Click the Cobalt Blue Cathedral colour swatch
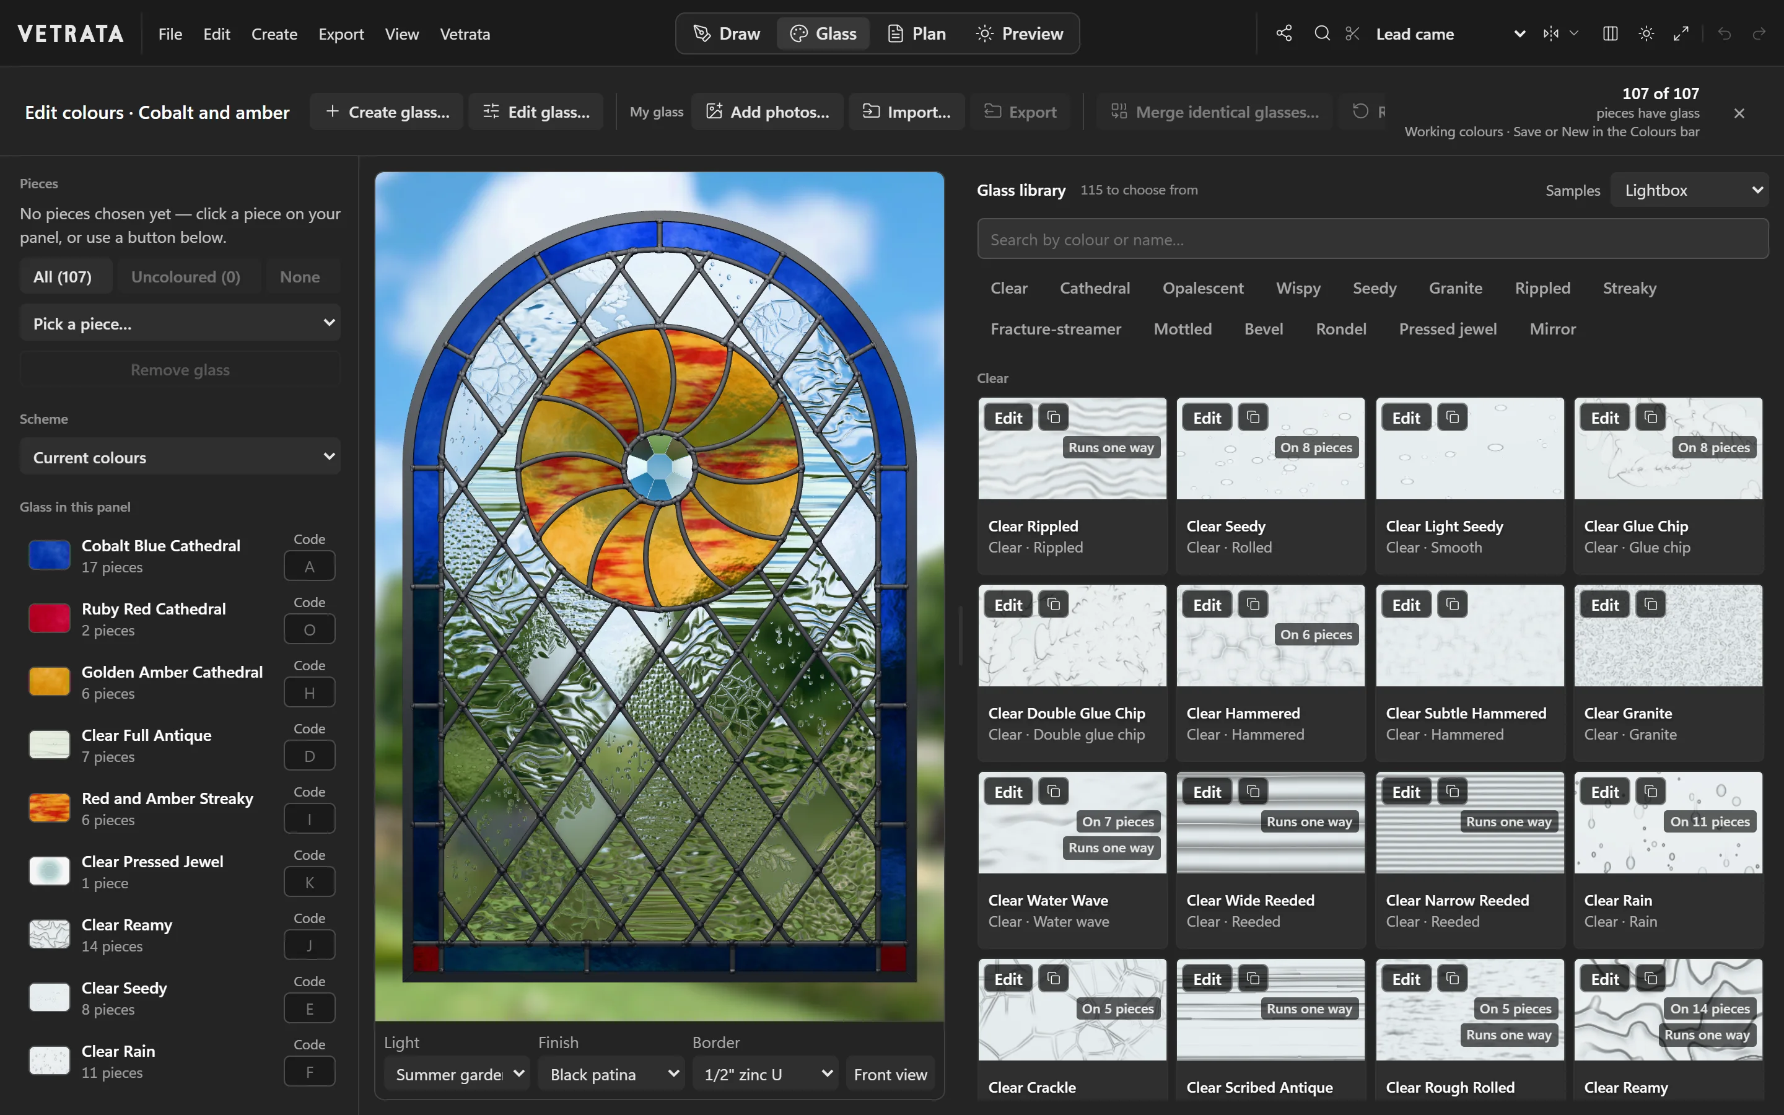 click(x=50, y=555)
